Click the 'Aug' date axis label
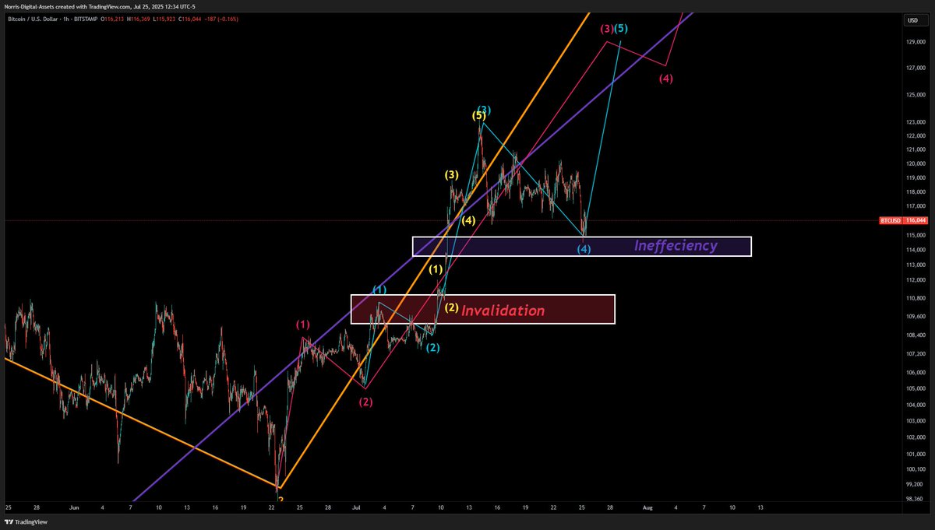935x530 pixels. coord(647,507)
